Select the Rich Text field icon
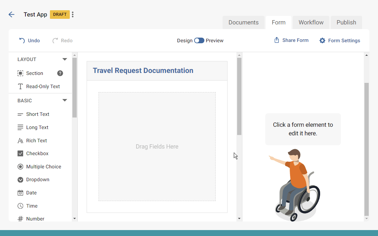The height and width of the screenshot is (236, 378). click(21, 141)
